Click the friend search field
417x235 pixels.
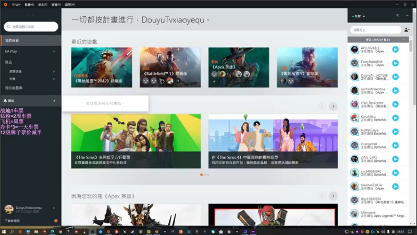pos(375,30)
